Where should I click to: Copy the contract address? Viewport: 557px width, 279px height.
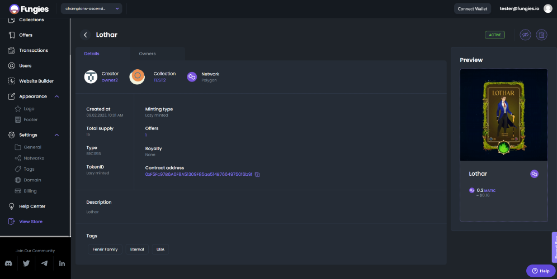pos(257,175)
